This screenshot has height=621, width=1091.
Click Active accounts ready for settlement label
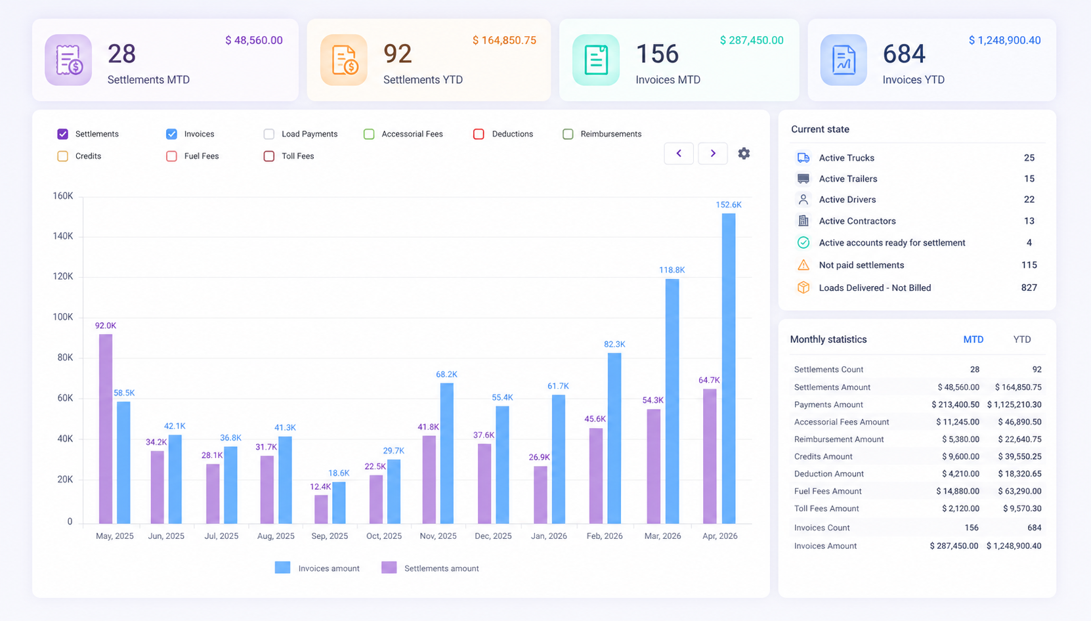click(x=892, y=243)
